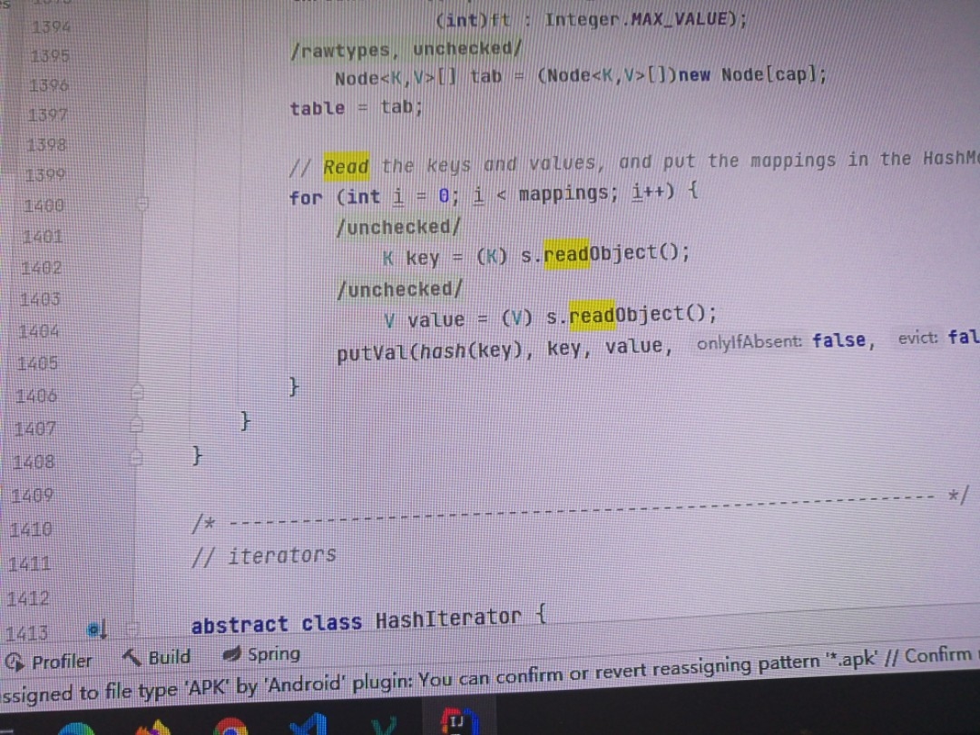Screen dimensions: 980x735
Task: Click the HashIterator class name
Action: 448,620
